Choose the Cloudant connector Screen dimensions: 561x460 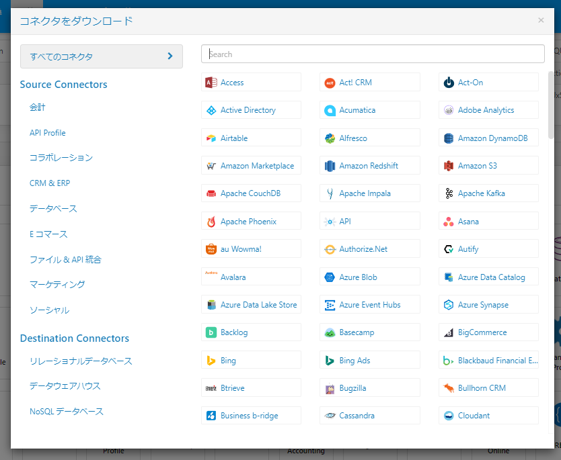pos(488,416)
